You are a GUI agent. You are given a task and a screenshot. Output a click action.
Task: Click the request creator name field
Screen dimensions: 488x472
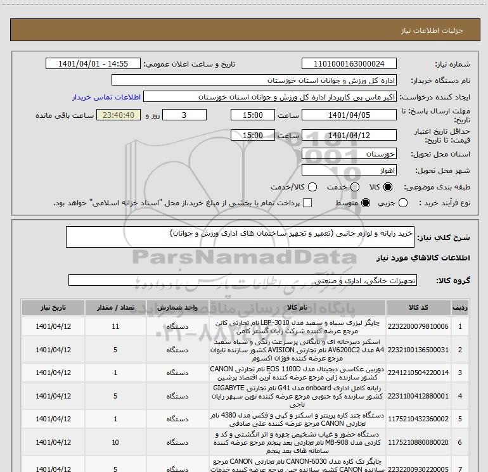pos(270,97)
